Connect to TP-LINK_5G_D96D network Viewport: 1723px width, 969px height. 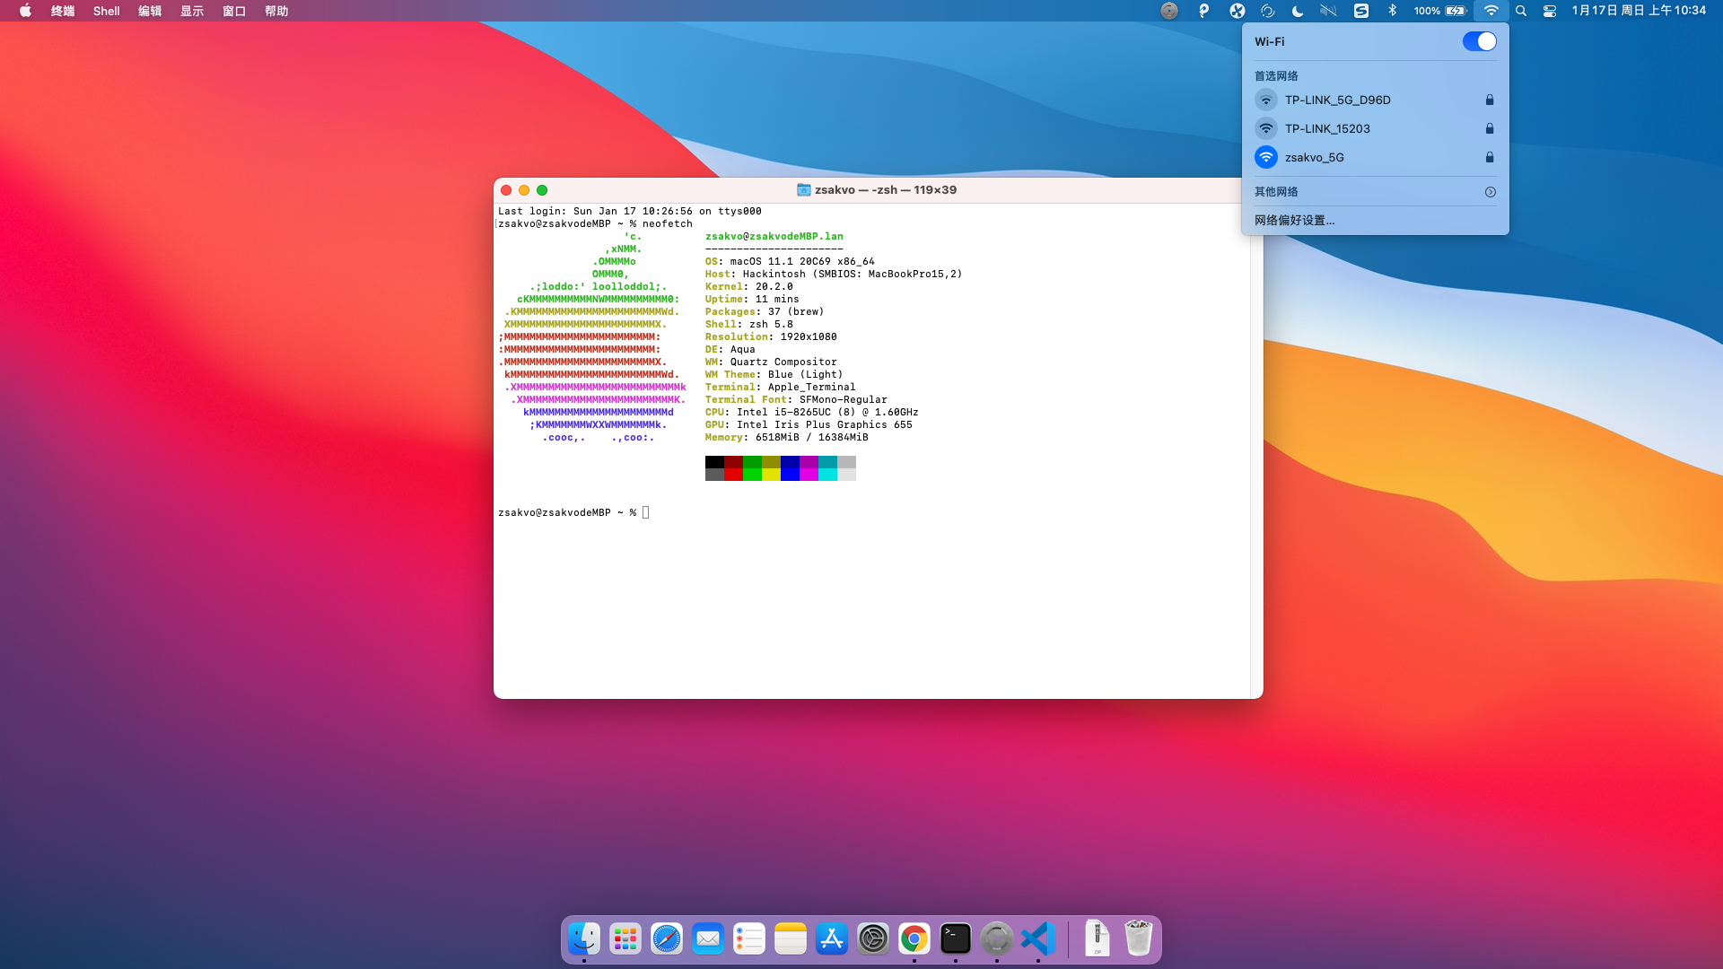1337,100
